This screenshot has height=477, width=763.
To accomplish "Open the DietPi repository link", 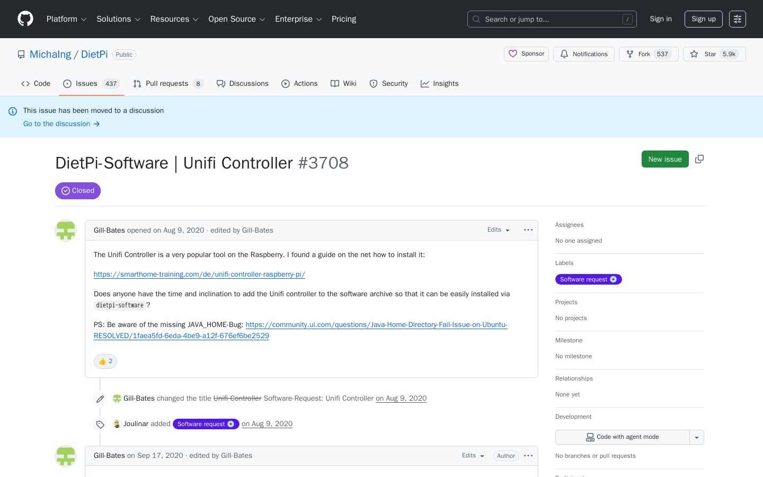I will (x=94, y=54).
